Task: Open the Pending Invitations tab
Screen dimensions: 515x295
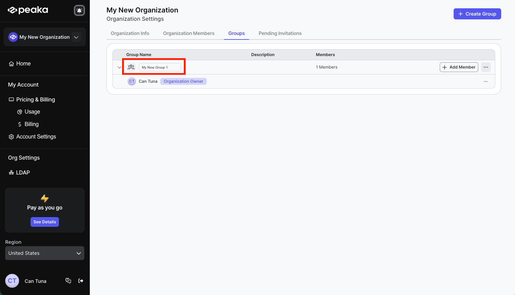Action: (280, 33)
